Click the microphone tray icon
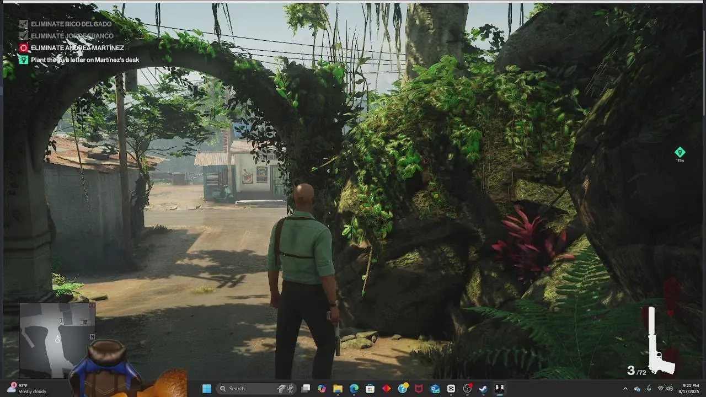 coord(649,388)
